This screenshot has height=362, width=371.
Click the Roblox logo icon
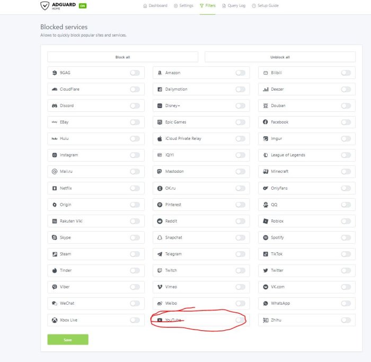tap(266, 221)
